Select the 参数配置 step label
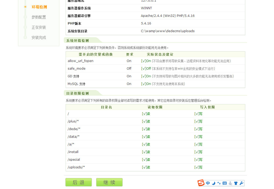 [x=39, y=17]
